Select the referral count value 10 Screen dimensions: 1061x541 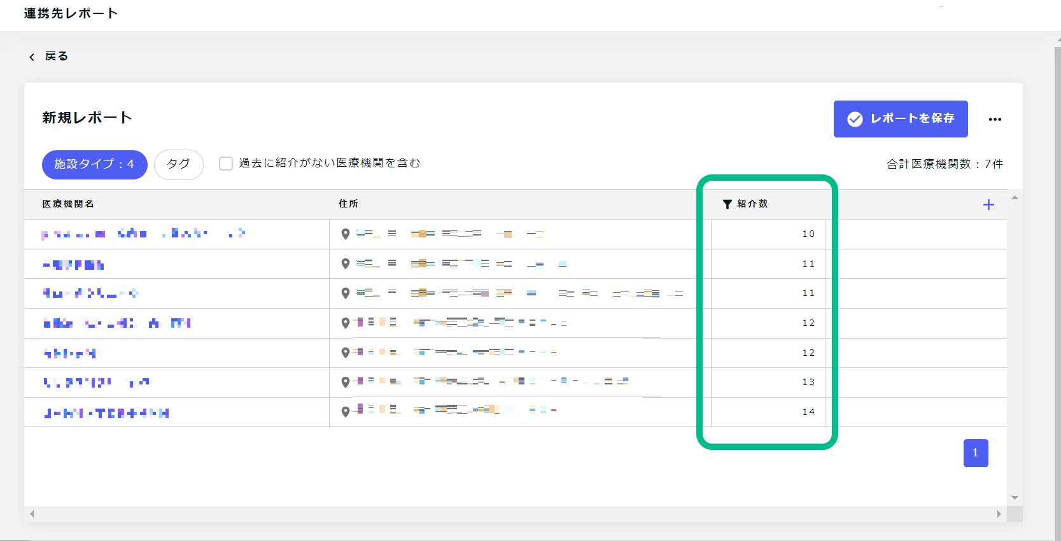[x=808, y=234]
